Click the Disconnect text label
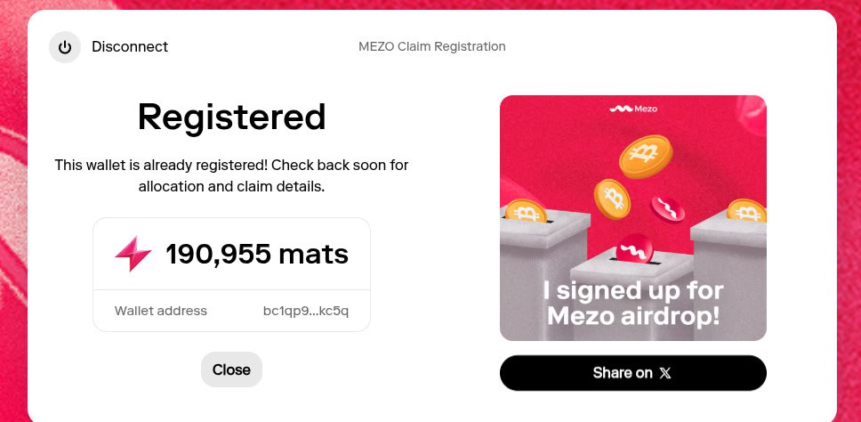Screen dimensions: 861x422 tap(130, 47)
